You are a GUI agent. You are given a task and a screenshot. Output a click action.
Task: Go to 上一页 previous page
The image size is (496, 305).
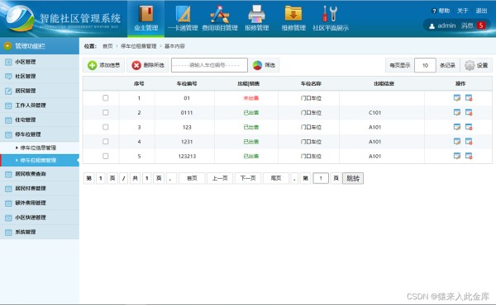coord(220,178)
